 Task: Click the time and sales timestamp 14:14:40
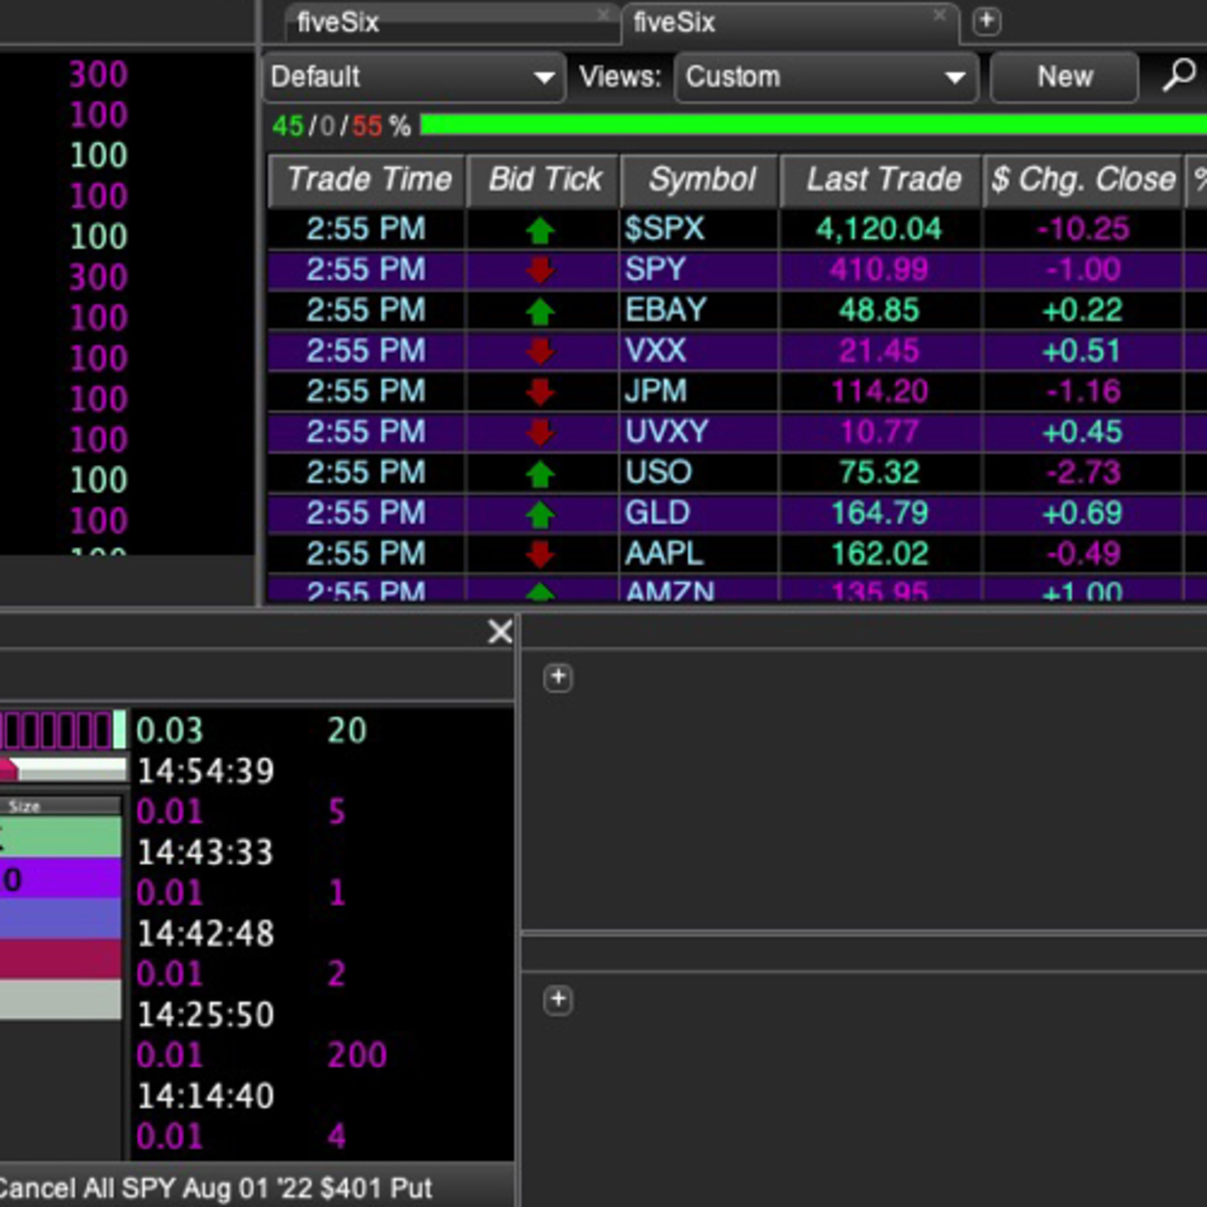point(206,1096)
